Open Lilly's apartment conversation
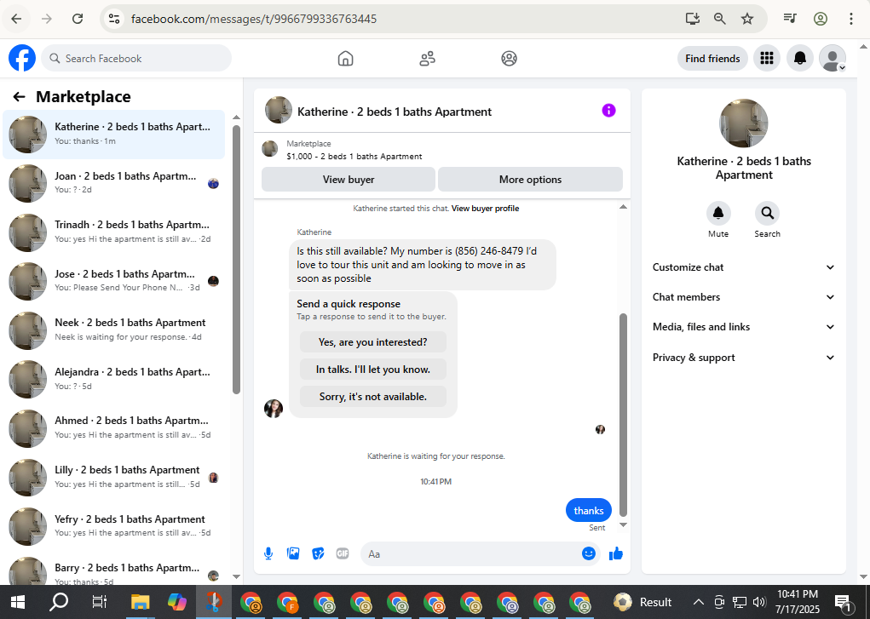870x619 pixels. 113,477
